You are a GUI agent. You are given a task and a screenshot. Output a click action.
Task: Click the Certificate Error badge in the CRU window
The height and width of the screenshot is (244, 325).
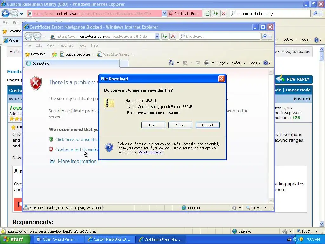pyautogui.click(x=184, y=13)
